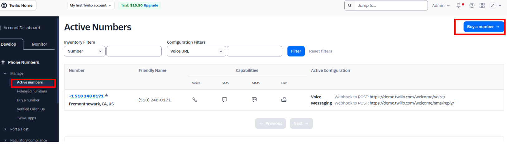
Task: Switch to the Monitor tab
Action: coord(39,44)
